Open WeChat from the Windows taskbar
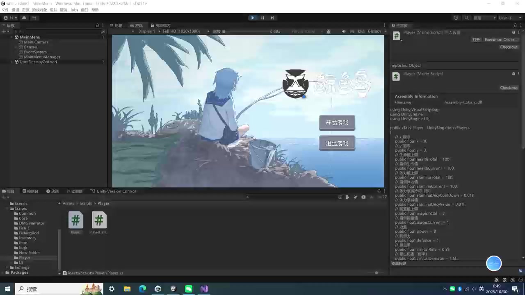Image resolution: width=525 pixels, height=295 pixels. click(189, 289)
